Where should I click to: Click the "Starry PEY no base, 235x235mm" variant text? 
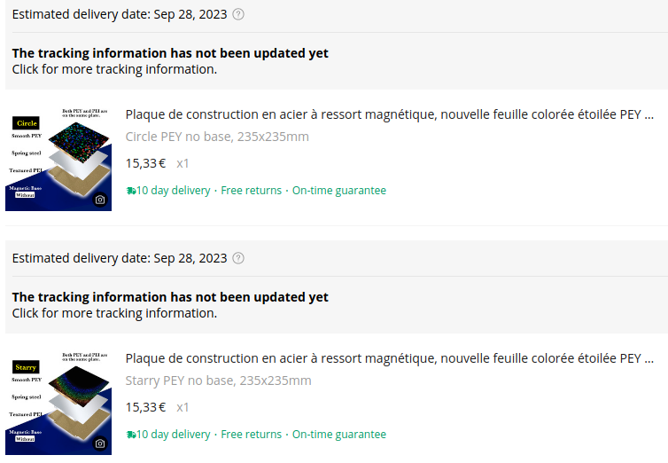[218, 381]
